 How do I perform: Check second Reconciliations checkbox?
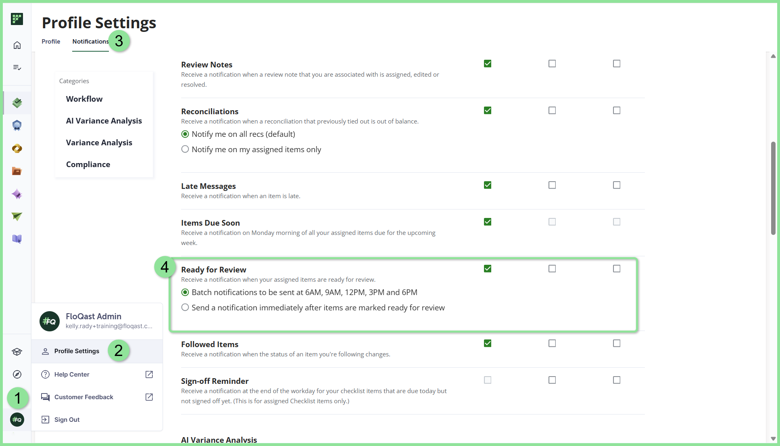pos(552,111)
